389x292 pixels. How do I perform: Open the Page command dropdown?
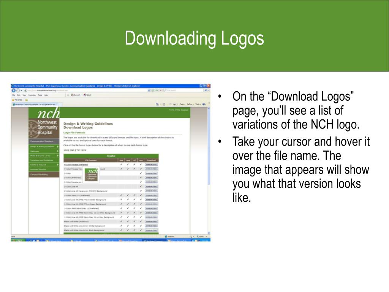point(182,104)
